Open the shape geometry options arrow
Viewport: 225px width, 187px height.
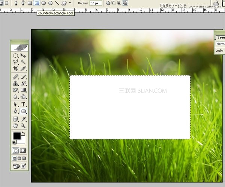coord(70,3)
